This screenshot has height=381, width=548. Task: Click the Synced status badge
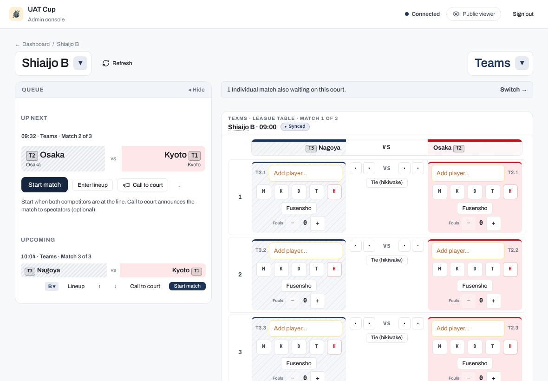point(295,126)
